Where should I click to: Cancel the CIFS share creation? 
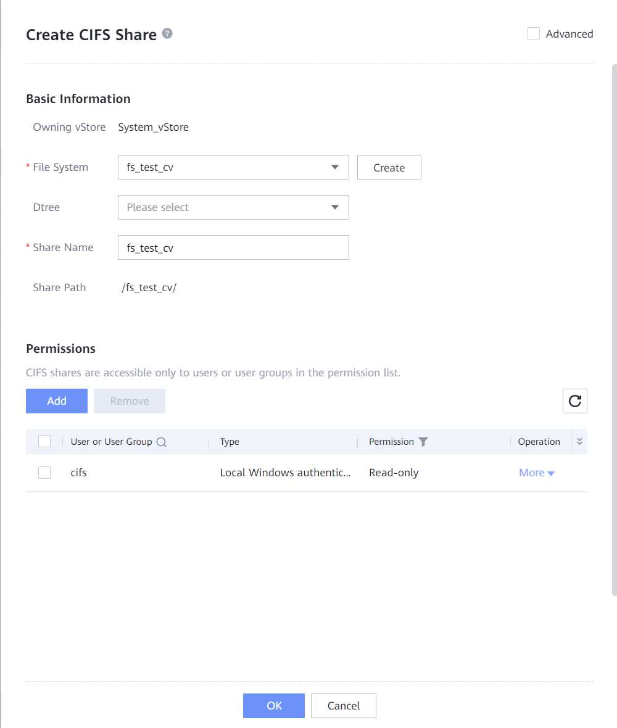pyautogui.click(x=343, y=706)
